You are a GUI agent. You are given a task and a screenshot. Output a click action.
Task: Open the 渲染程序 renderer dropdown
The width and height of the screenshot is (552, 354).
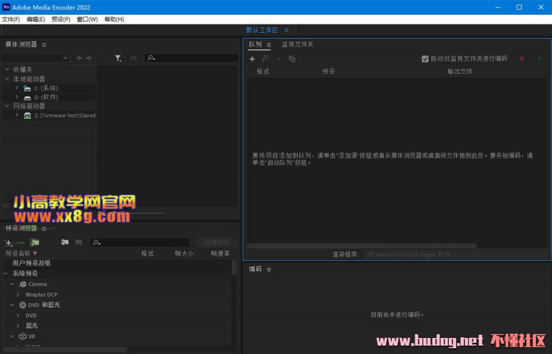pyautogui.click(x=456, y=254)
